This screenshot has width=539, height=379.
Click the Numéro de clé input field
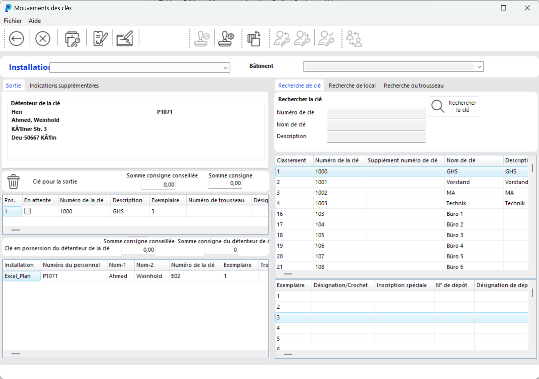pyautogui.click(x=376, y=113)
